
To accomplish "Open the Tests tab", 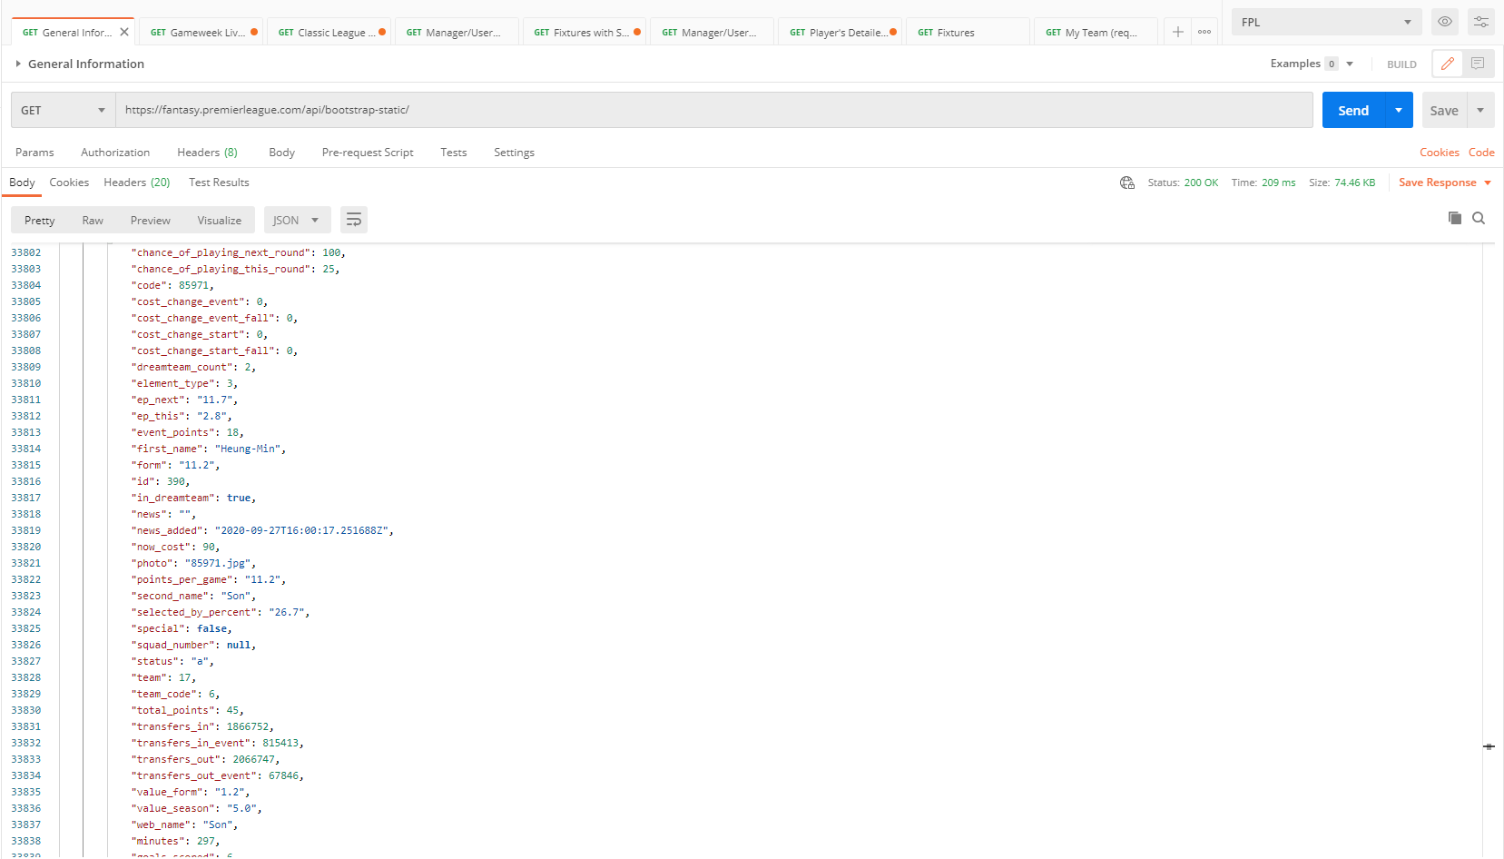I will 453,153.
